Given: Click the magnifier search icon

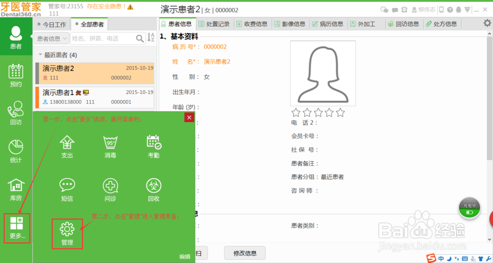Looking at the screenshot, I should (140, 38).
